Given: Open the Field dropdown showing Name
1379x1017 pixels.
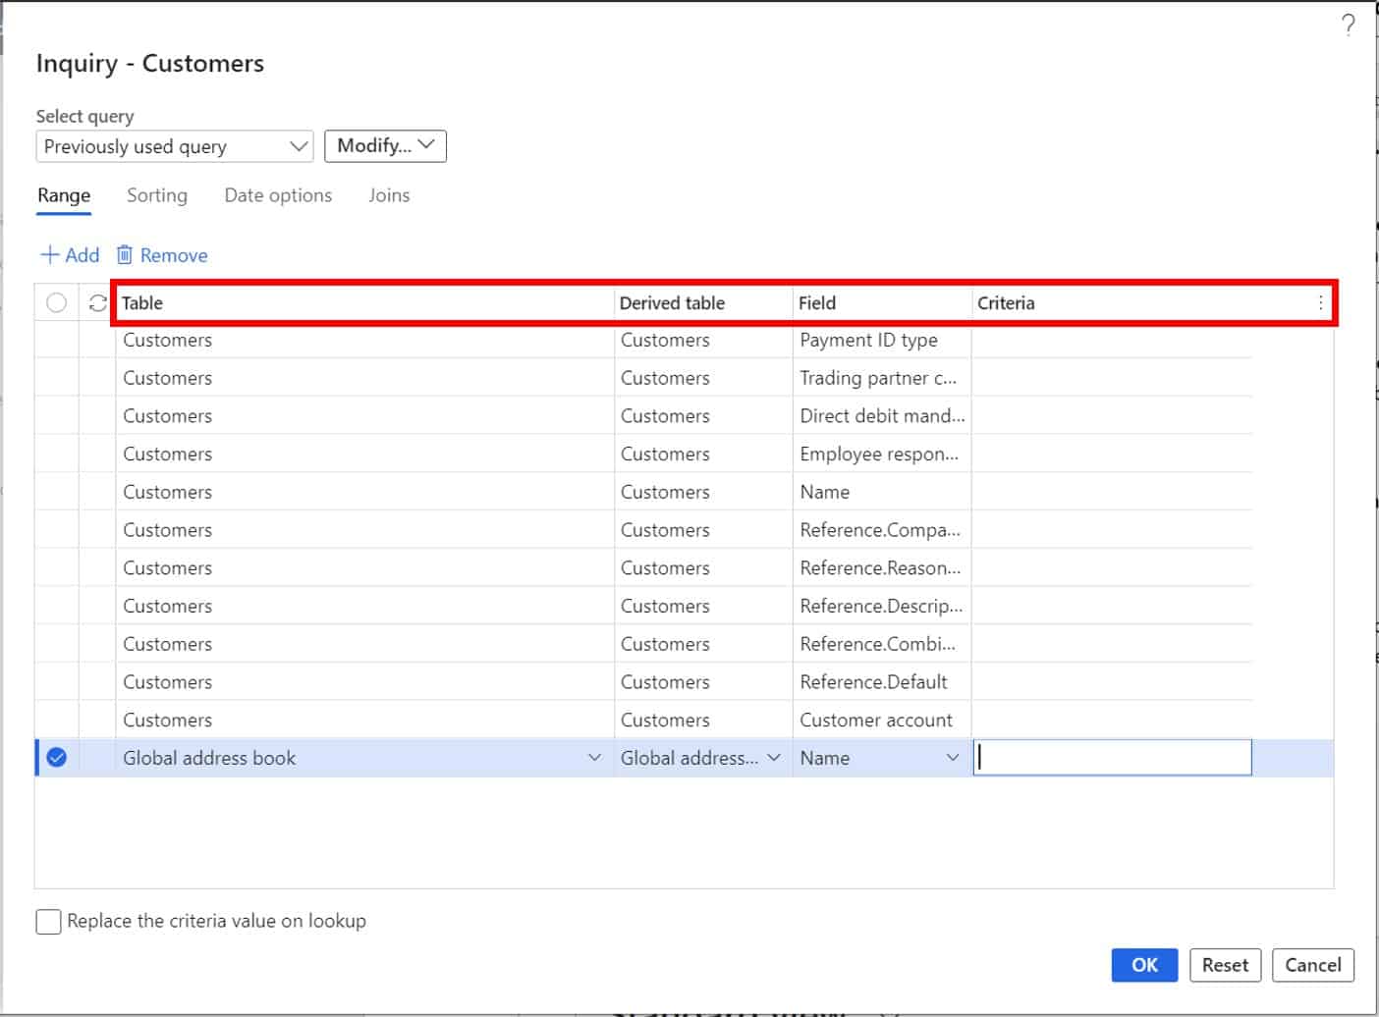Looking at the screenshot, I should click(951, 757).
